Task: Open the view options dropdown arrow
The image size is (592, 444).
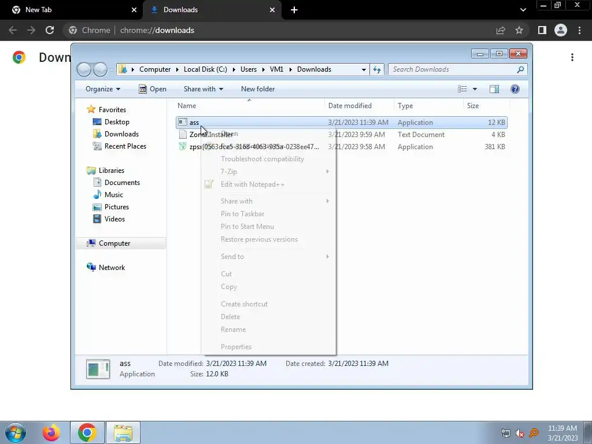Action: point(475,89)
